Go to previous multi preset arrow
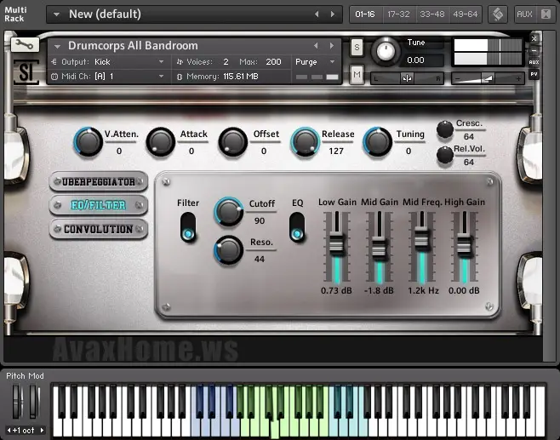 click(x=317, y=14)
